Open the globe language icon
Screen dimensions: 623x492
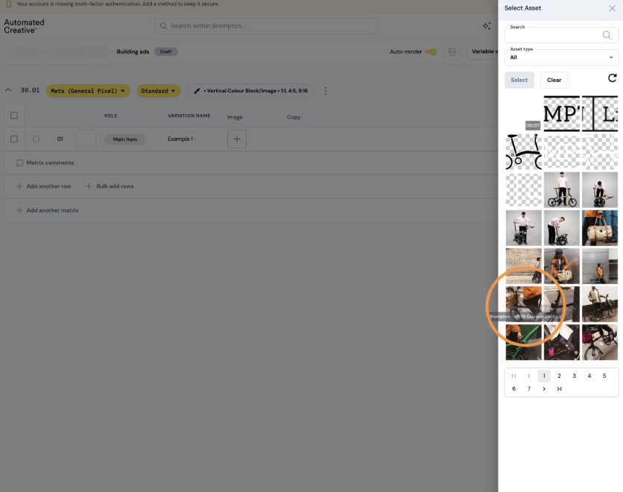pos(452,51)
